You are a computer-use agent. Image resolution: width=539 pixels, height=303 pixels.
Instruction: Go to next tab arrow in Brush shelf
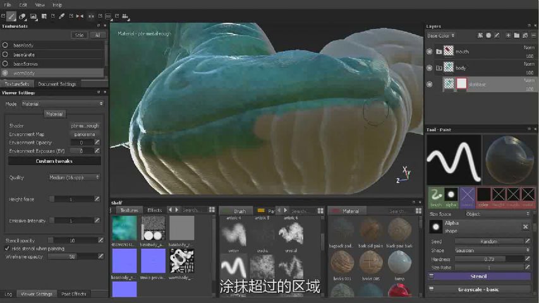(286, 210)
